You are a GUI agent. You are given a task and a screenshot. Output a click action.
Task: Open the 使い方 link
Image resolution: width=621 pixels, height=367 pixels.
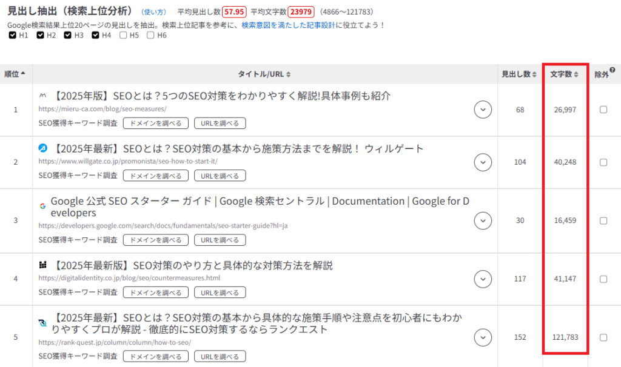(x=153, y=10)
